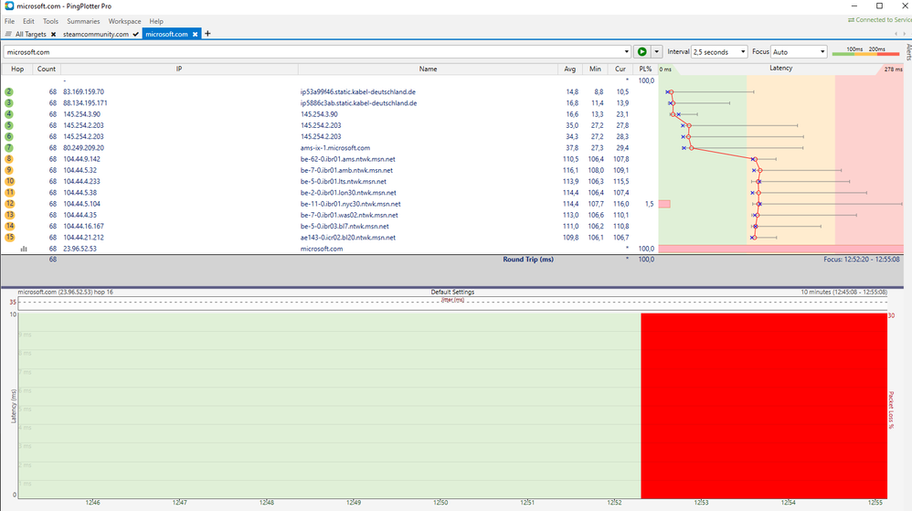Select hop 3 green number icon
912x511 pixels.
pyautogui.click(x=9, y=103)
